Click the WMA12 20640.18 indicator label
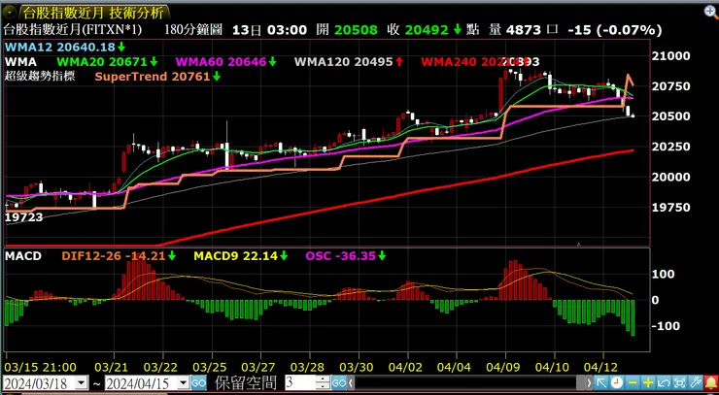 61,47
